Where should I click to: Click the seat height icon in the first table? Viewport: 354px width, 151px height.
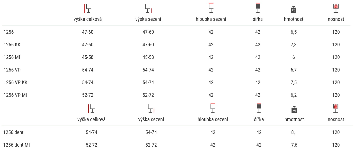coord(148,8)
